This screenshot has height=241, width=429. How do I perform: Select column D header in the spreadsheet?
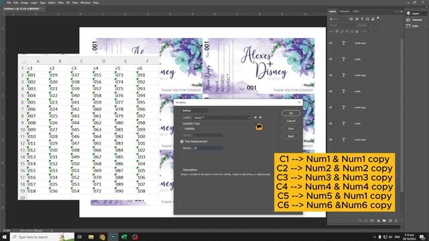click(x=103, y=61)
